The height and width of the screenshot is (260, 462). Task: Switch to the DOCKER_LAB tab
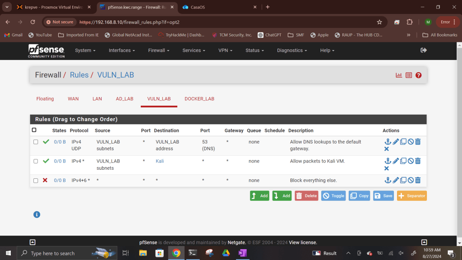click(x=199, y=99)
